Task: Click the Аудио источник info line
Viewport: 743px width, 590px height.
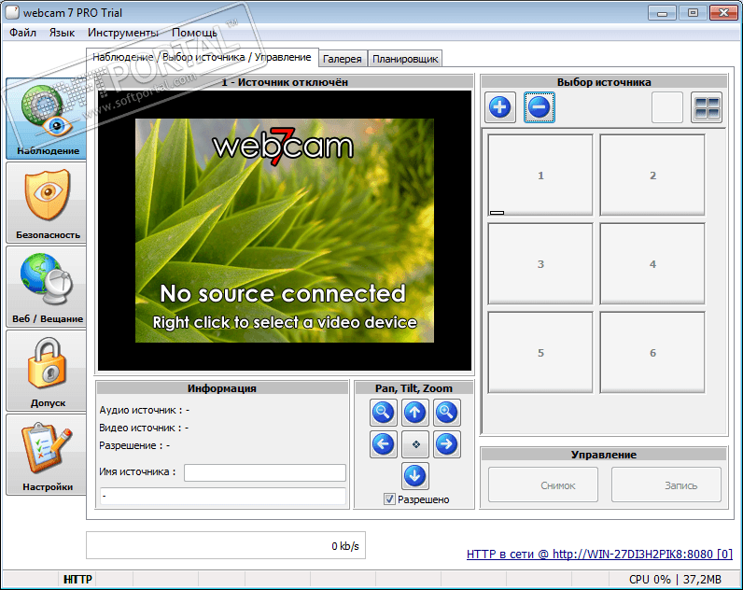Action: [145, 410]
